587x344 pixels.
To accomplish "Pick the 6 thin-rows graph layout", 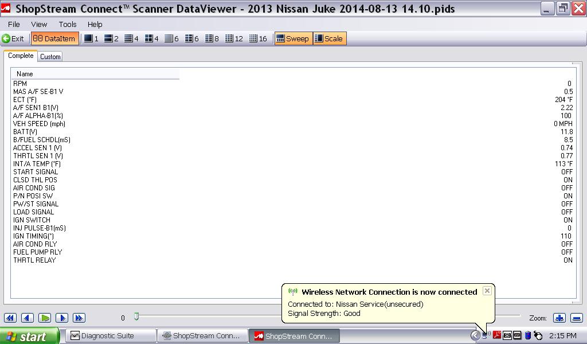I will [171, 38].
